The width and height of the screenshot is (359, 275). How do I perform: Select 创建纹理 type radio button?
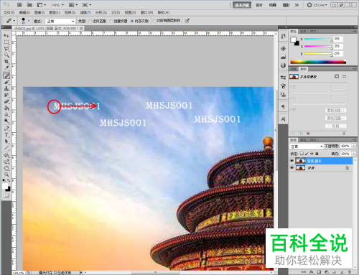click(x=111, y=22)
